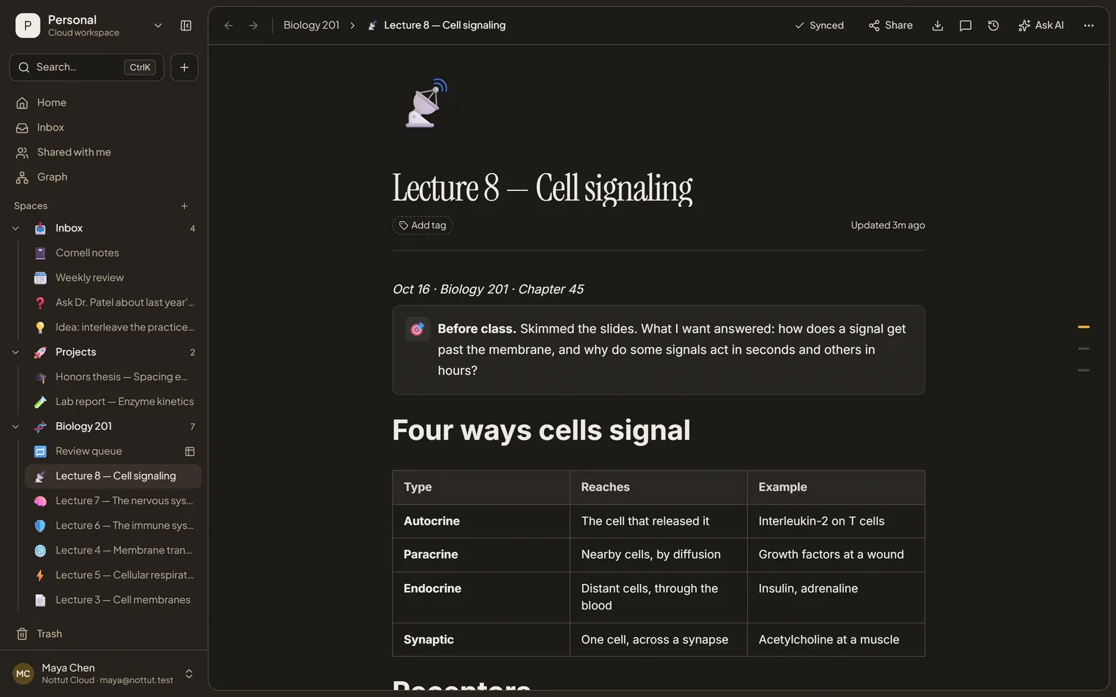Screen dimensions: 1116x697
Task: Click the page title heading
Action: pyautogui.click(x=542, y=188)
